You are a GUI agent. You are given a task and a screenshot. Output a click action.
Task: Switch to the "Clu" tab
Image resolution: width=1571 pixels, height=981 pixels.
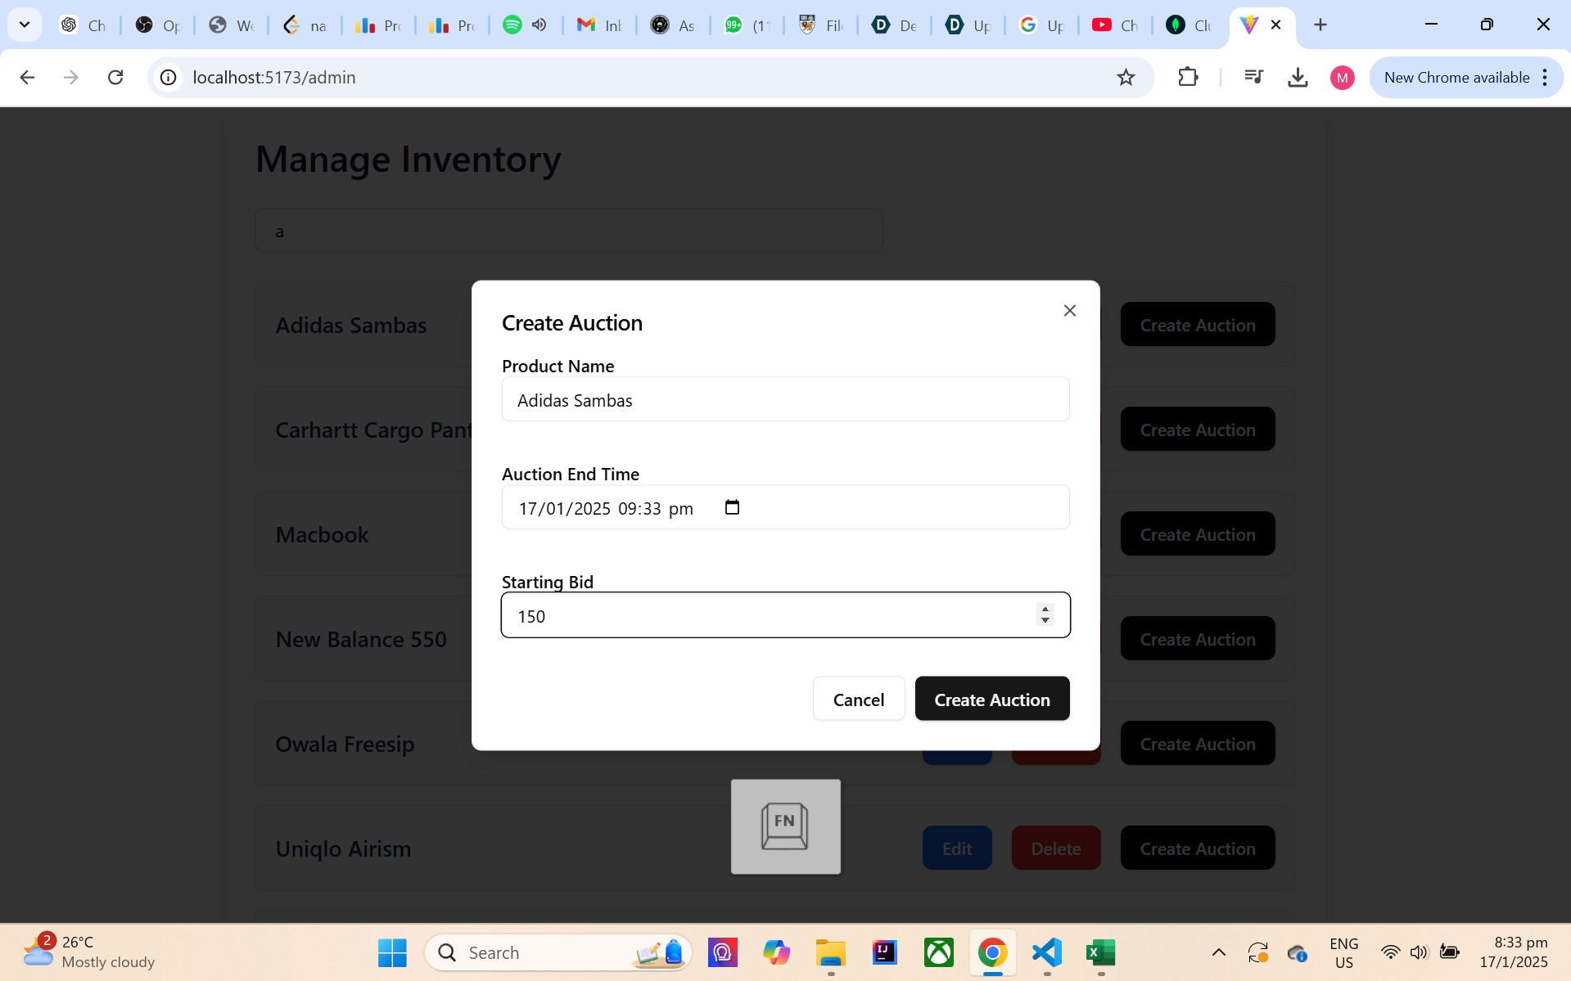coord(1188,25)
